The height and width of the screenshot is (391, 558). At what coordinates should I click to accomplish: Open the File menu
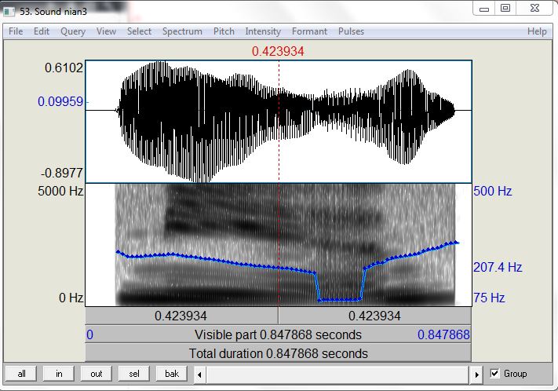16,31
